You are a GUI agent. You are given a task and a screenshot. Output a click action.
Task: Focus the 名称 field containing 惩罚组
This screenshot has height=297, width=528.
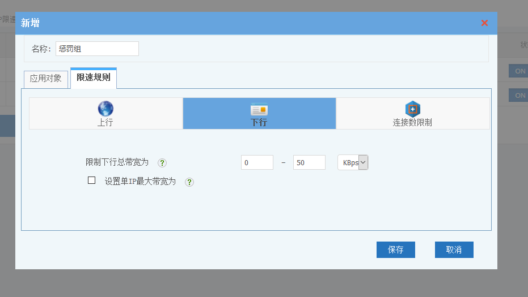[97, 49]
